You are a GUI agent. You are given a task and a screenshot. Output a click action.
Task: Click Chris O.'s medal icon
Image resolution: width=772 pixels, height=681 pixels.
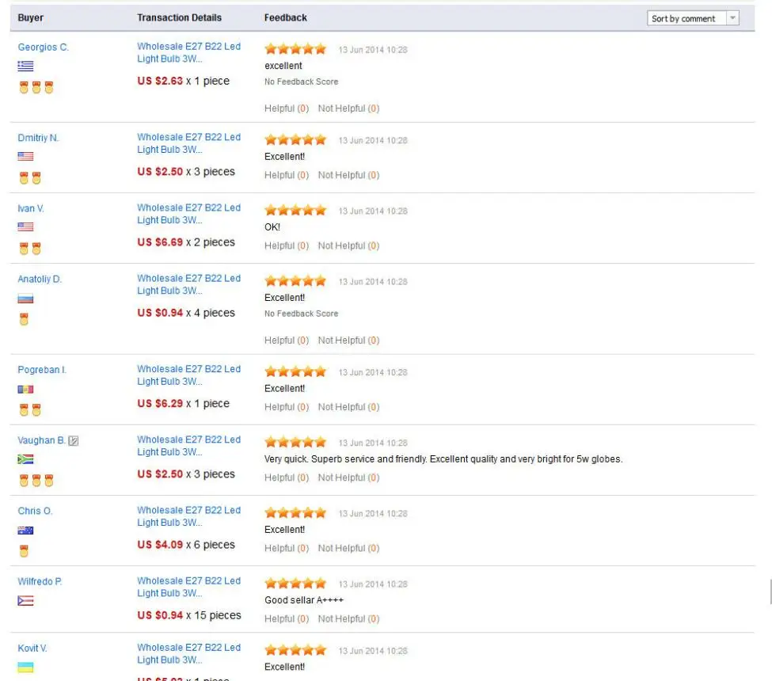24,551
